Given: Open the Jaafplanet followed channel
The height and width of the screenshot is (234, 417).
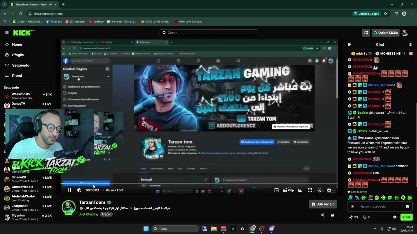Looking at the screenshot, I should 28,208.
